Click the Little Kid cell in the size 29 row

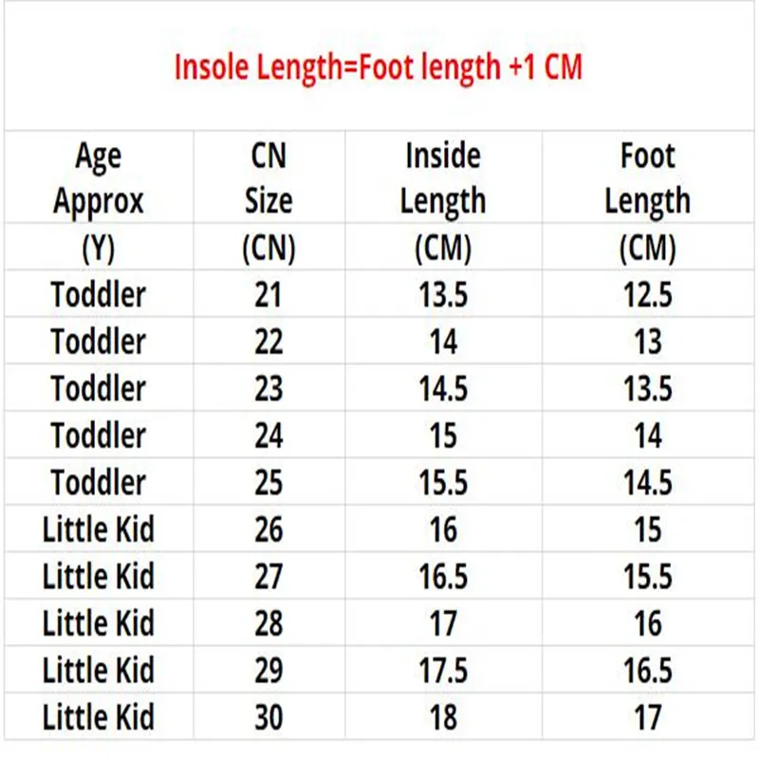(99, 670)
